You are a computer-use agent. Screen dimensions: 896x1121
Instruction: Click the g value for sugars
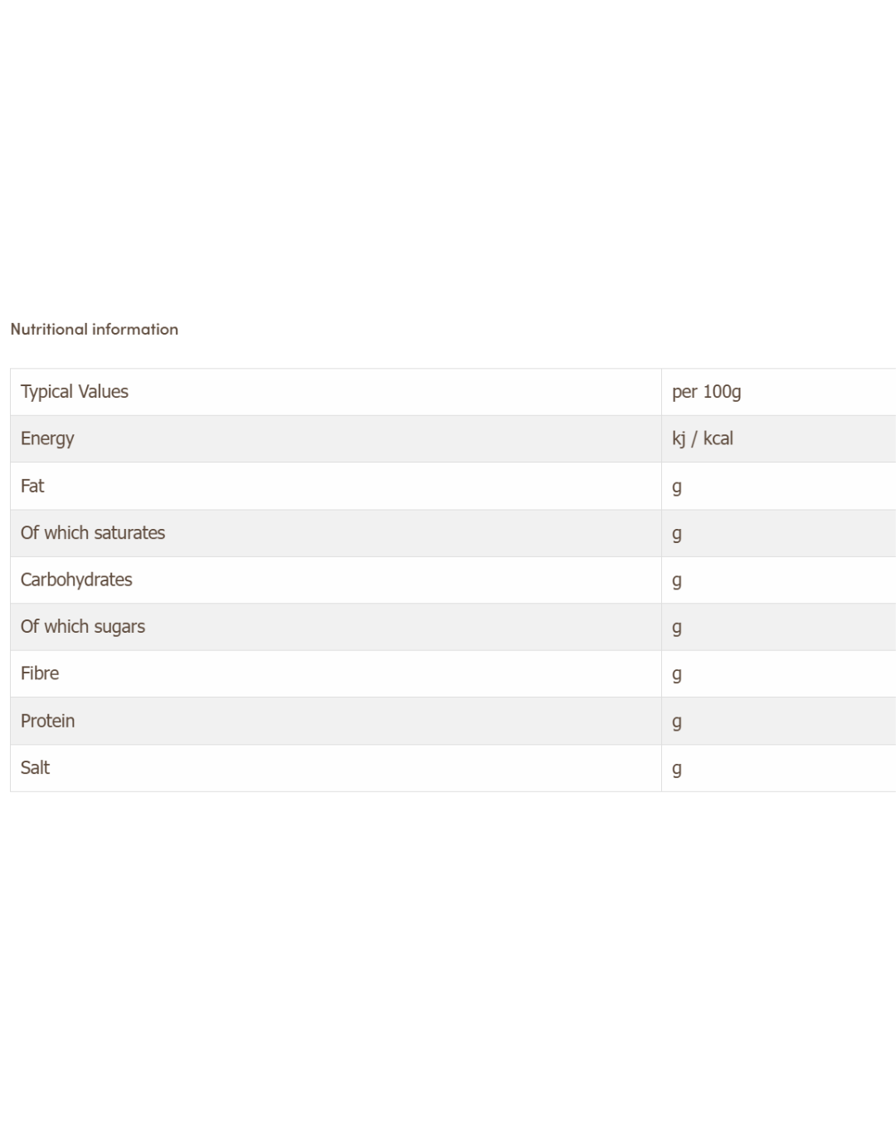click(x=677, y=628)
